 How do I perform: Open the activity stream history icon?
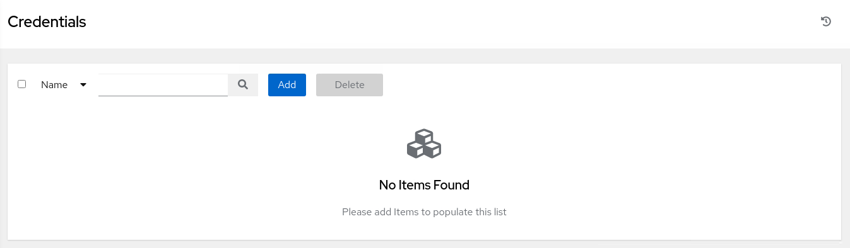[825, 22]
